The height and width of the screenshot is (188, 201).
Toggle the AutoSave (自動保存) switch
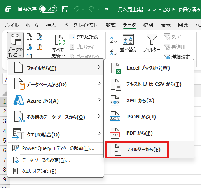[48, 9]
